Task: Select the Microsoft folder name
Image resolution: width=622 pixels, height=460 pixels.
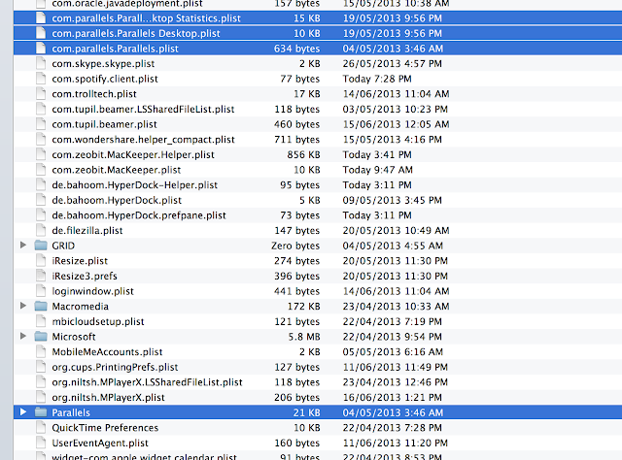Action: 74,337
